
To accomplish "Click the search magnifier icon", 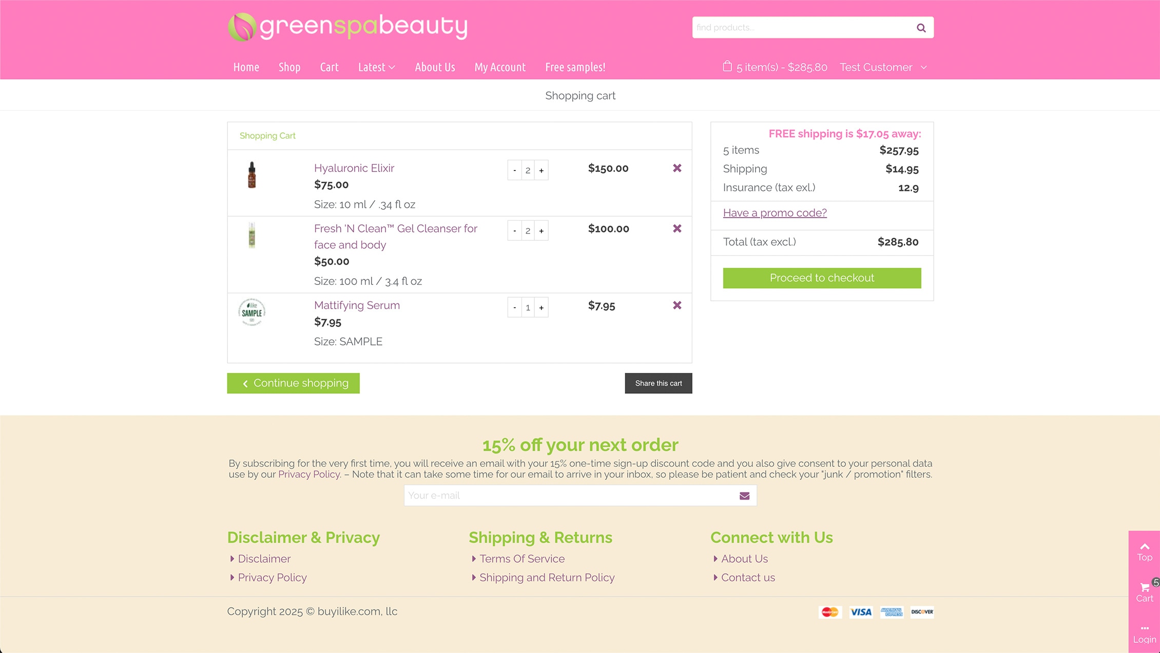I will (921, 28).
